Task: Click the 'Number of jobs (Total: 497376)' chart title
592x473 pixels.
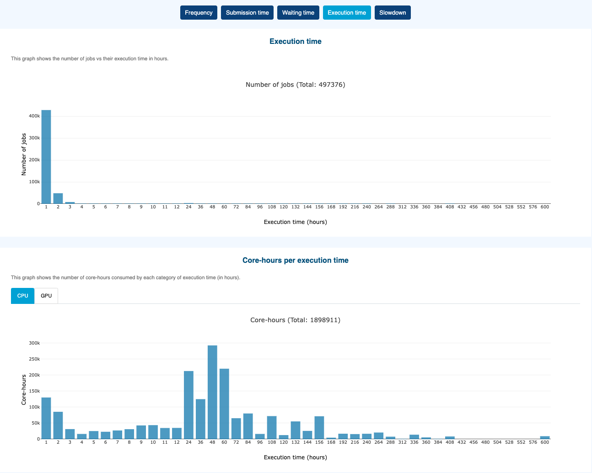Action: (x=295, y=85)
